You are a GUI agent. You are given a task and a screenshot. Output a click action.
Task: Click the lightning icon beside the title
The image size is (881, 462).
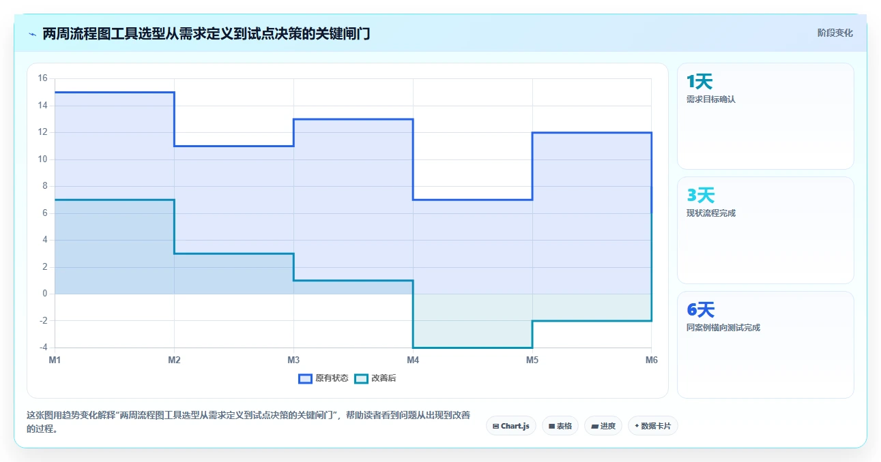click(32, 33)
